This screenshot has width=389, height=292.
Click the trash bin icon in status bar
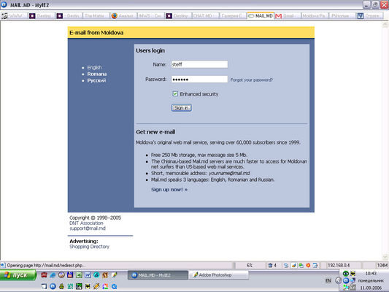(270, 265)
